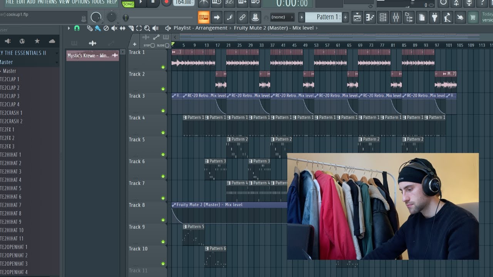
Task: Mute Track 3 via its green light
Action: coord(163,111)
